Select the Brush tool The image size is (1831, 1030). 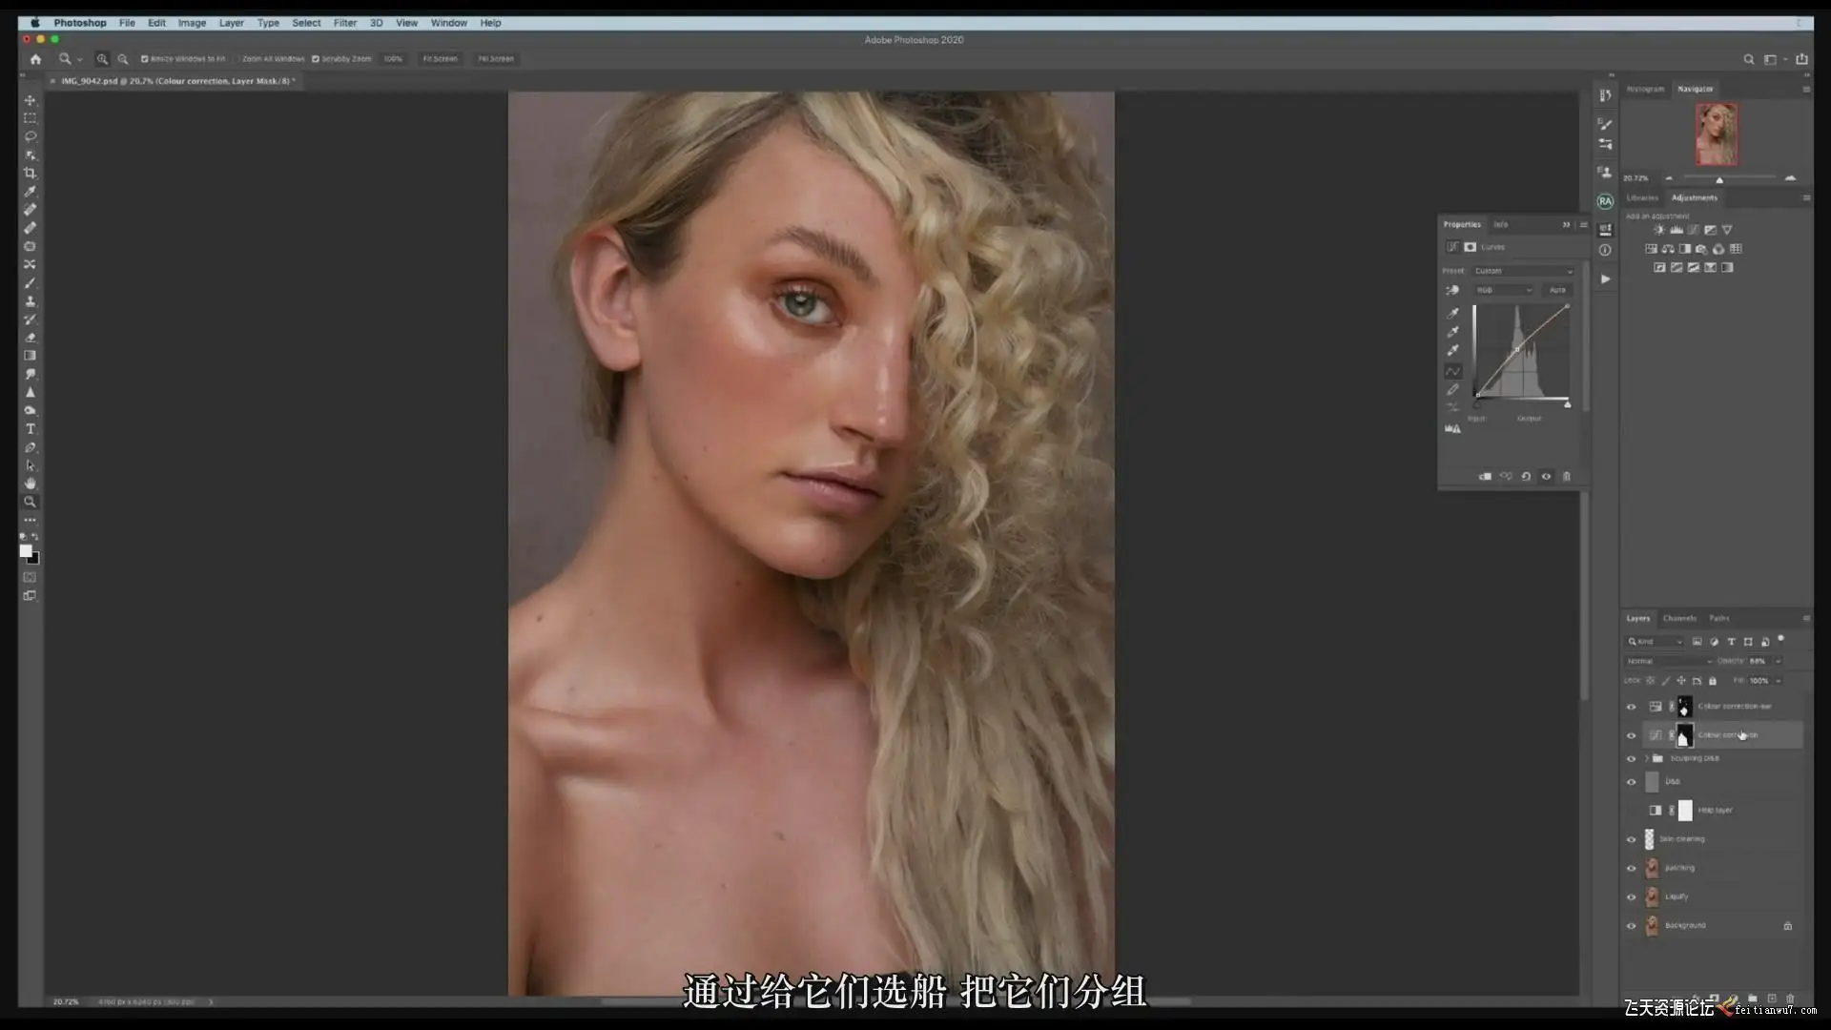pos(30,283)
